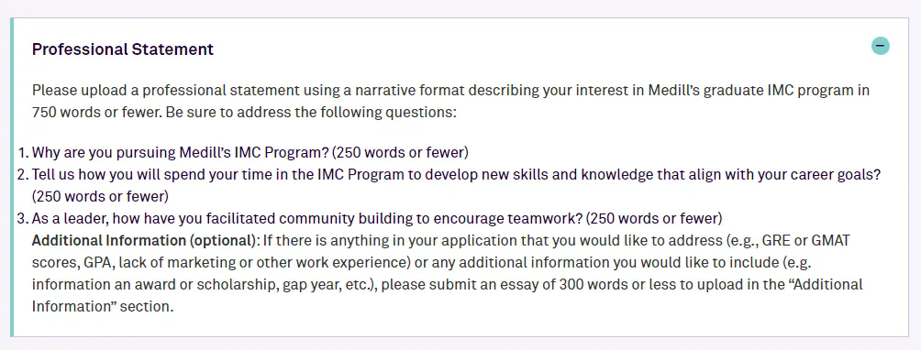This screenshot has width=921, height=350.
Task: Click list number 3 marker
Action: pyautogui.click(x=23, y=219)
